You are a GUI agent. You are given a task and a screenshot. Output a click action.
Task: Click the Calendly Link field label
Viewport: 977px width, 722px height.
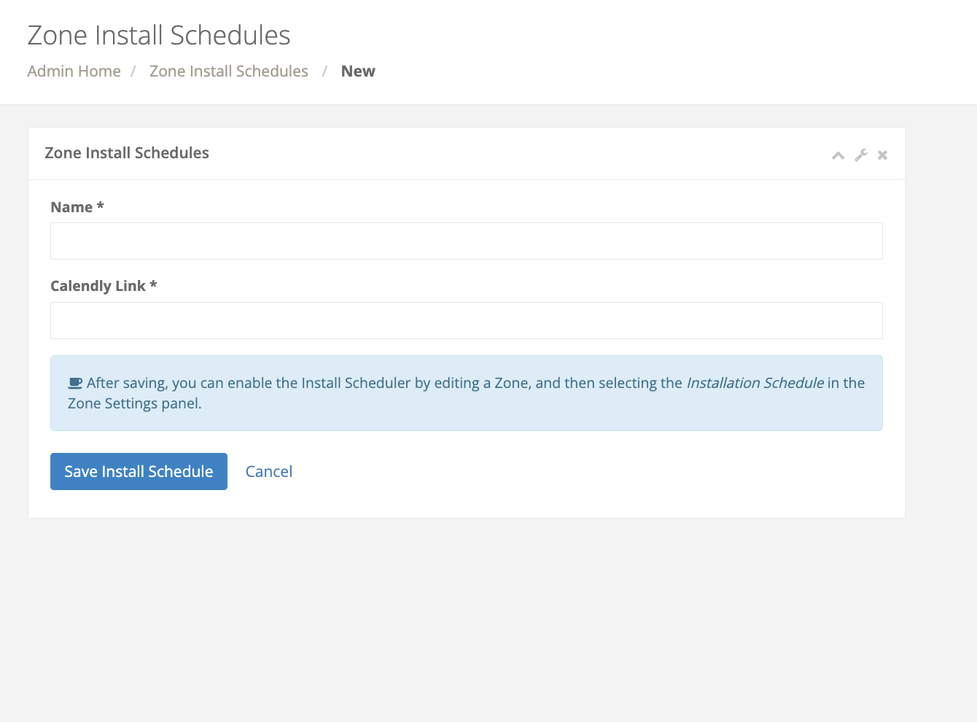[x=98, y=286]
